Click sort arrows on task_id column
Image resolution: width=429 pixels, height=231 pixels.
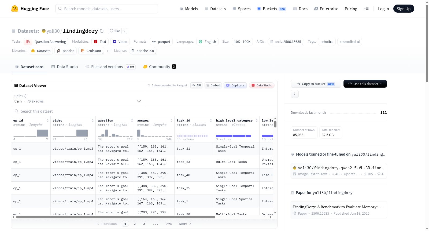211,120
